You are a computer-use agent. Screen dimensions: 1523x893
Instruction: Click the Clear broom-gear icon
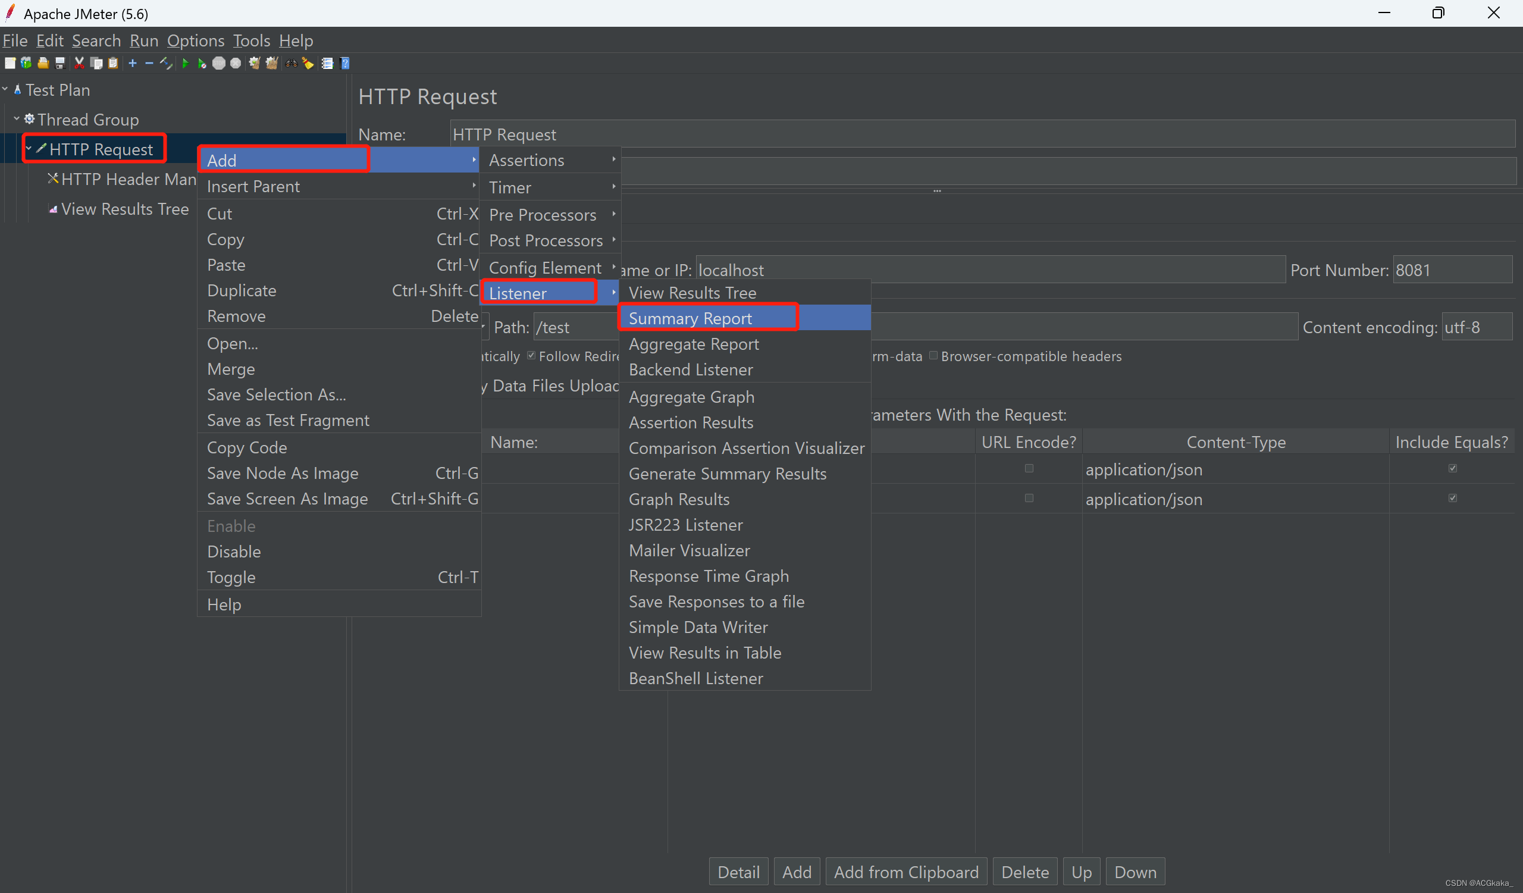(x=255, y=64)
